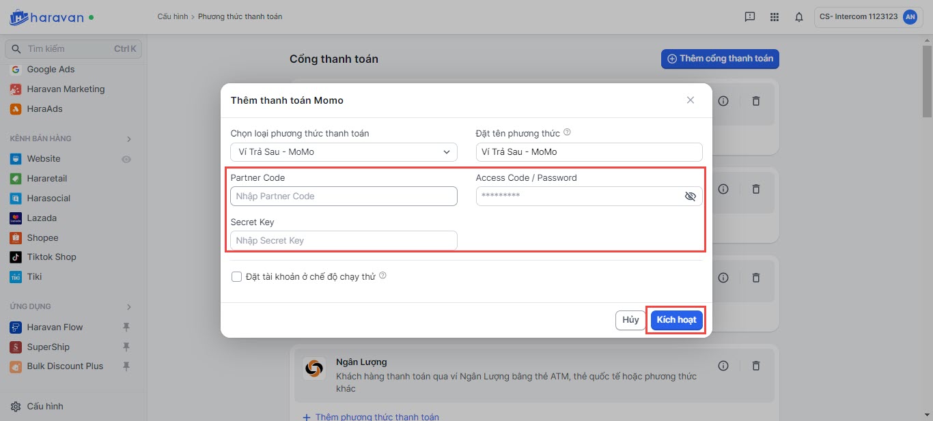This screenshot has height=421, width=933.
Task: Expand the Ứng dụng section
Action: (129, 307)
